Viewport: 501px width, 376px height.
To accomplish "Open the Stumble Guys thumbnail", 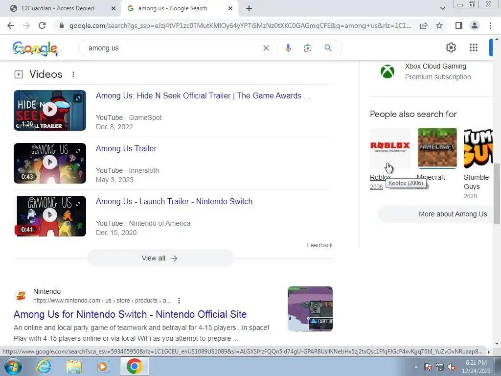I will [478, 148].
